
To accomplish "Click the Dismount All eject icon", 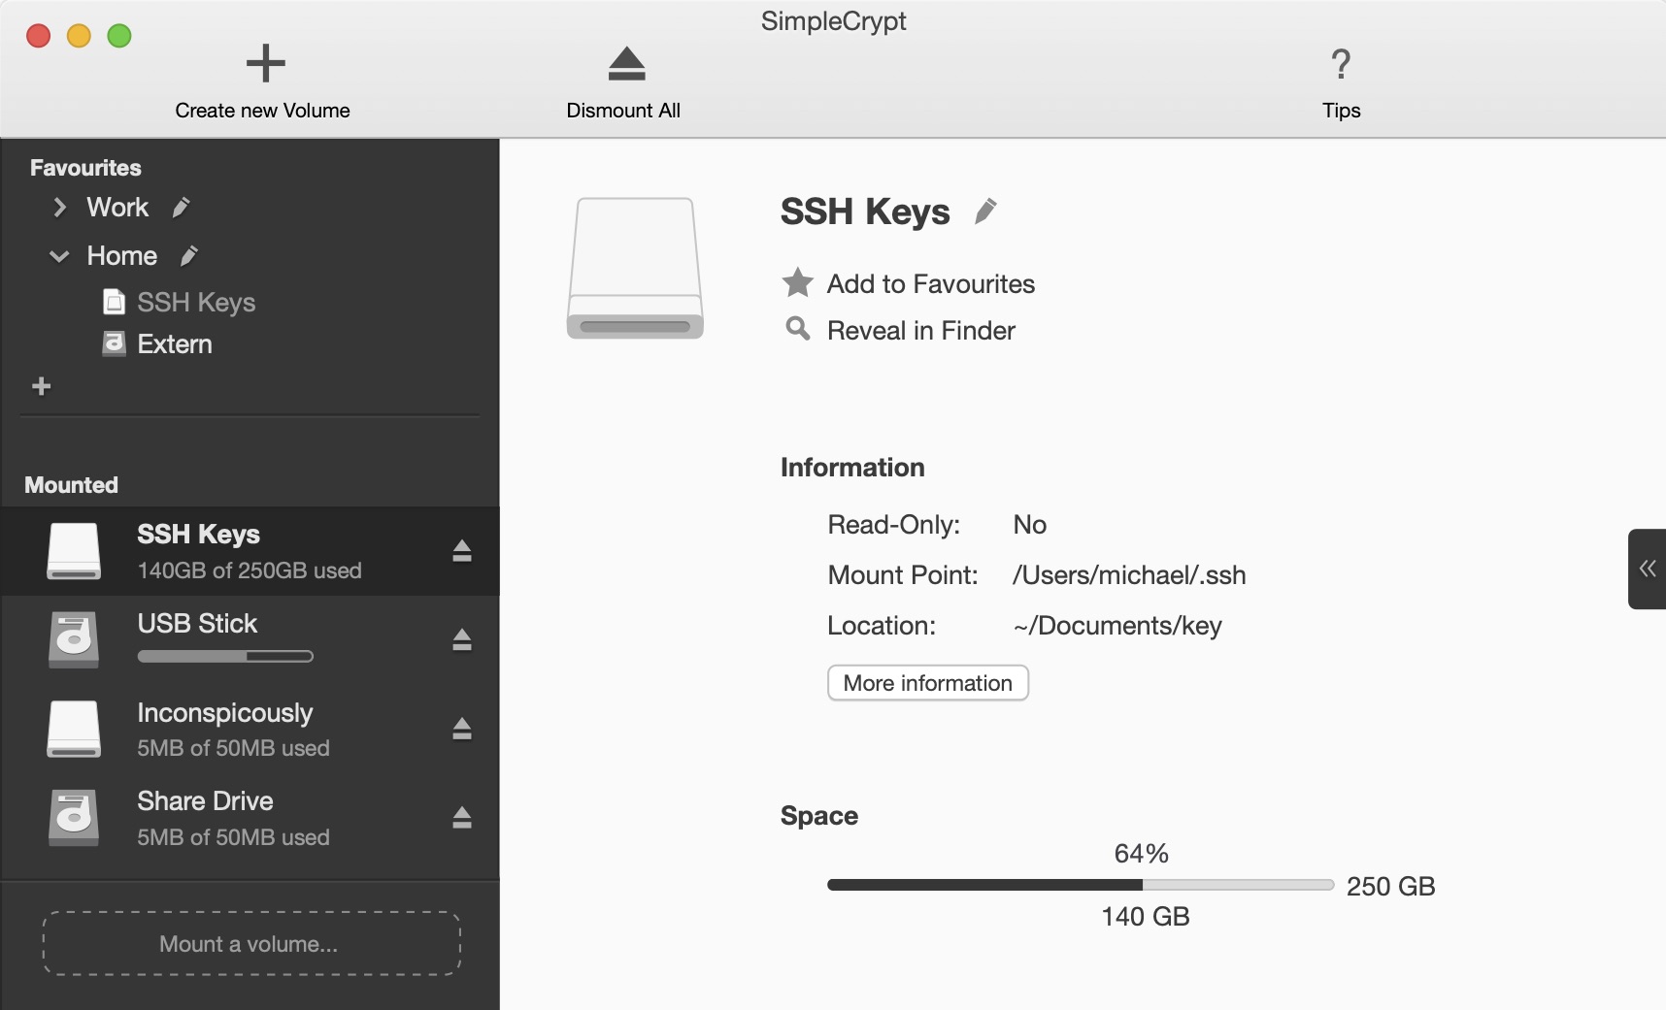I will pyautogui.click(x=626, y=64).
